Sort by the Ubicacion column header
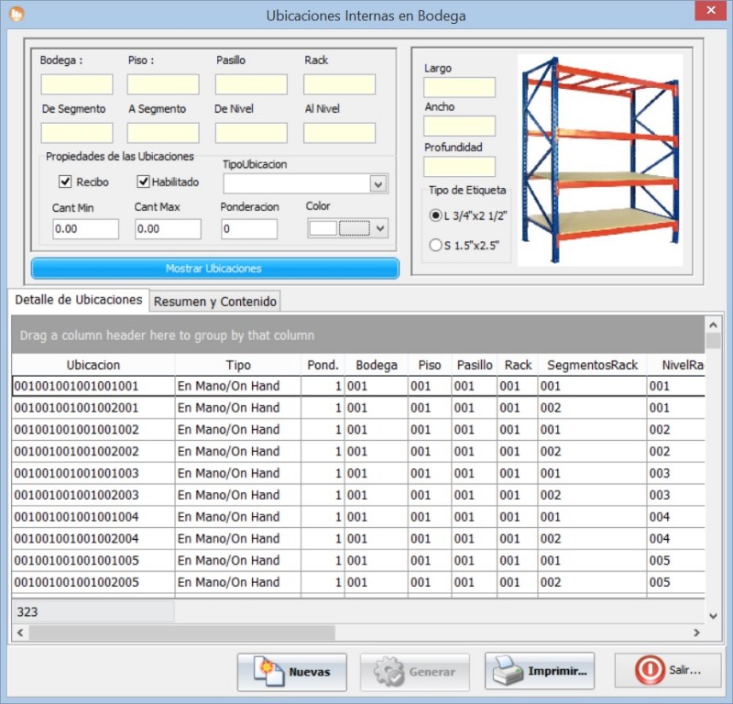This screenshot has height=704, width=733. pos(93,365)
